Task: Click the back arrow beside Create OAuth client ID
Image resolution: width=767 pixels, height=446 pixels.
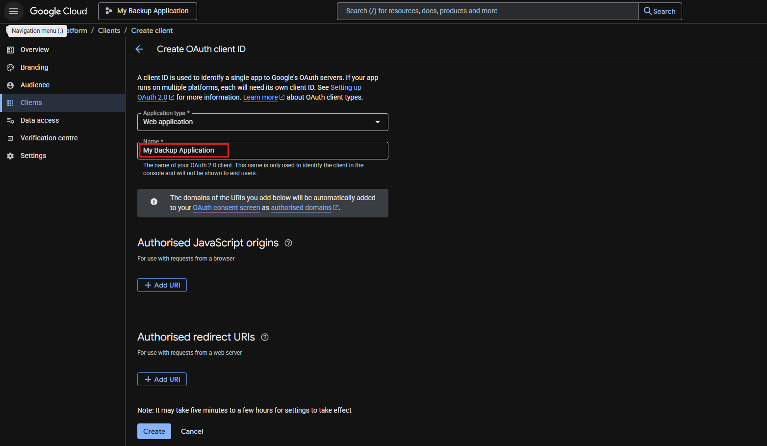Action: tap(139, 49)
